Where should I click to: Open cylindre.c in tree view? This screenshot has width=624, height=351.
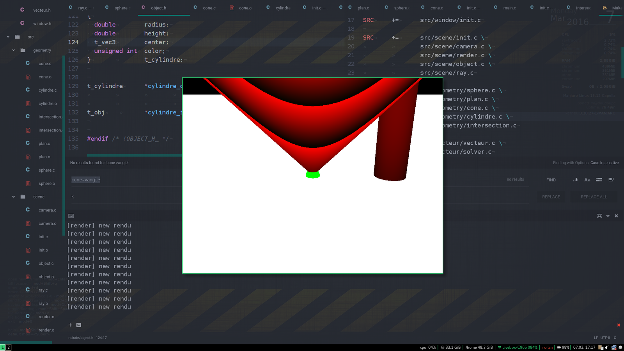point(48,90)
